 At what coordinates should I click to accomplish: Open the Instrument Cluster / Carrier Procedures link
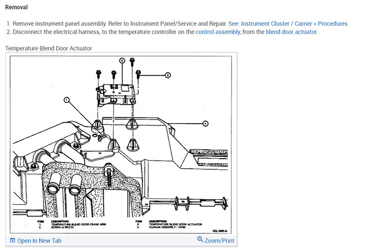(x=288, y=24)
